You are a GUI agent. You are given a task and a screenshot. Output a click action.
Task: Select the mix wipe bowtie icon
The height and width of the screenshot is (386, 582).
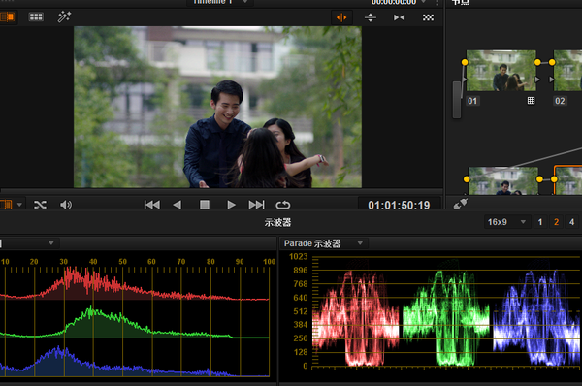400,17
